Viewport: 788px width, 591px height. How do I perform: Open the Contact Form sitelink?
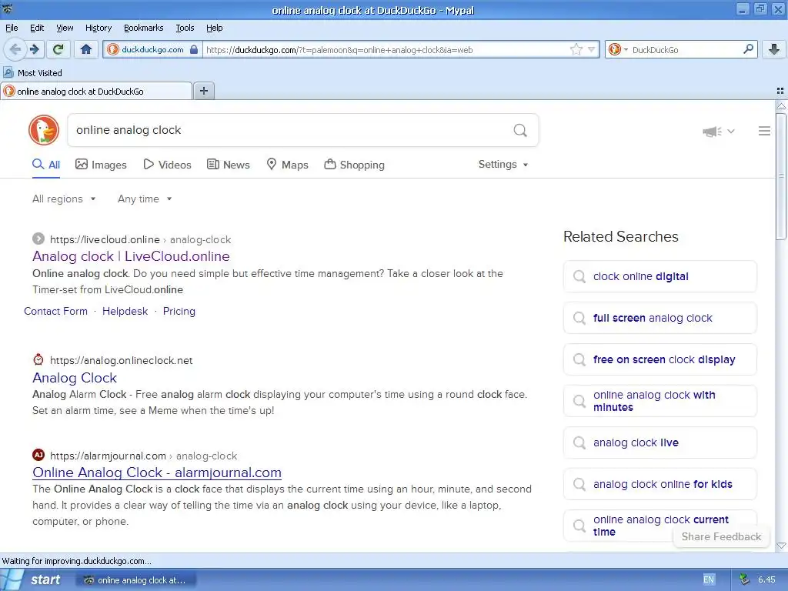coord(55,311)
